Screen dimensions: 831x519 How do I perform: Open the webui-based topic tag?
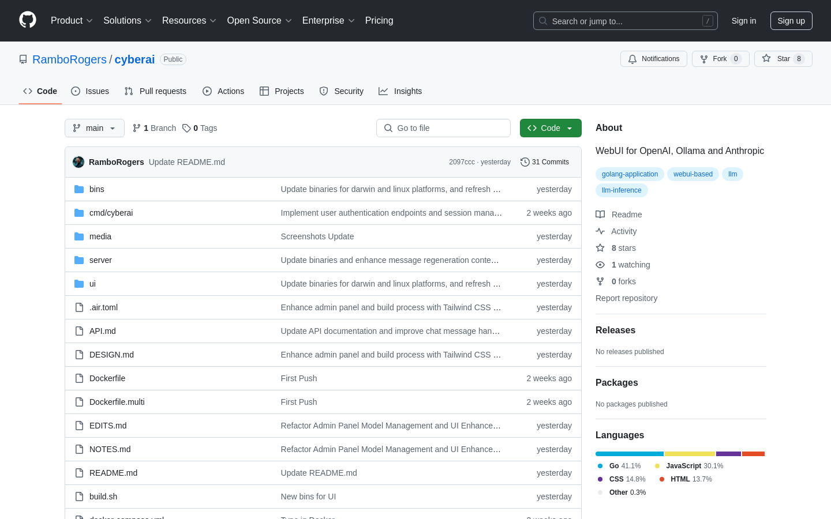click(x=693, y=174)
